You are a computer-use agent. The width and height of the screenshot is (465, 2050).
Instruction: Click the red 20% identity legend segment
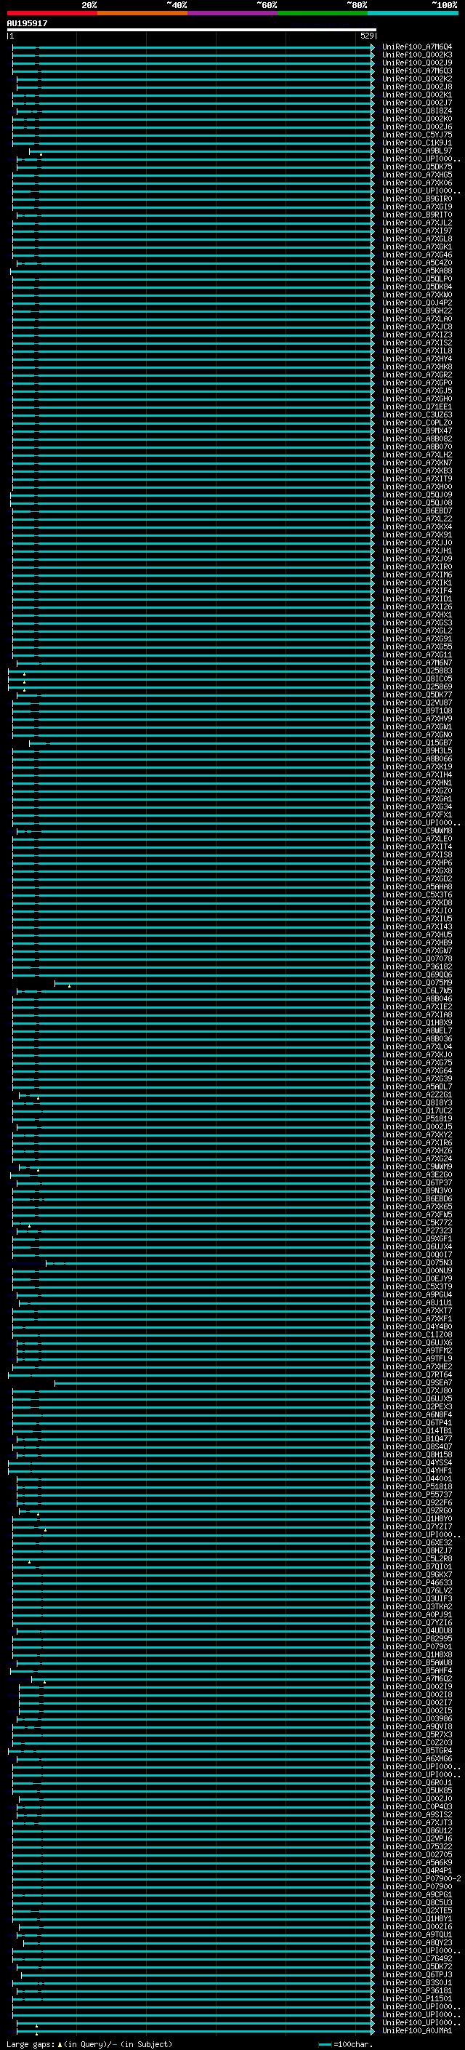click(52, 13)
